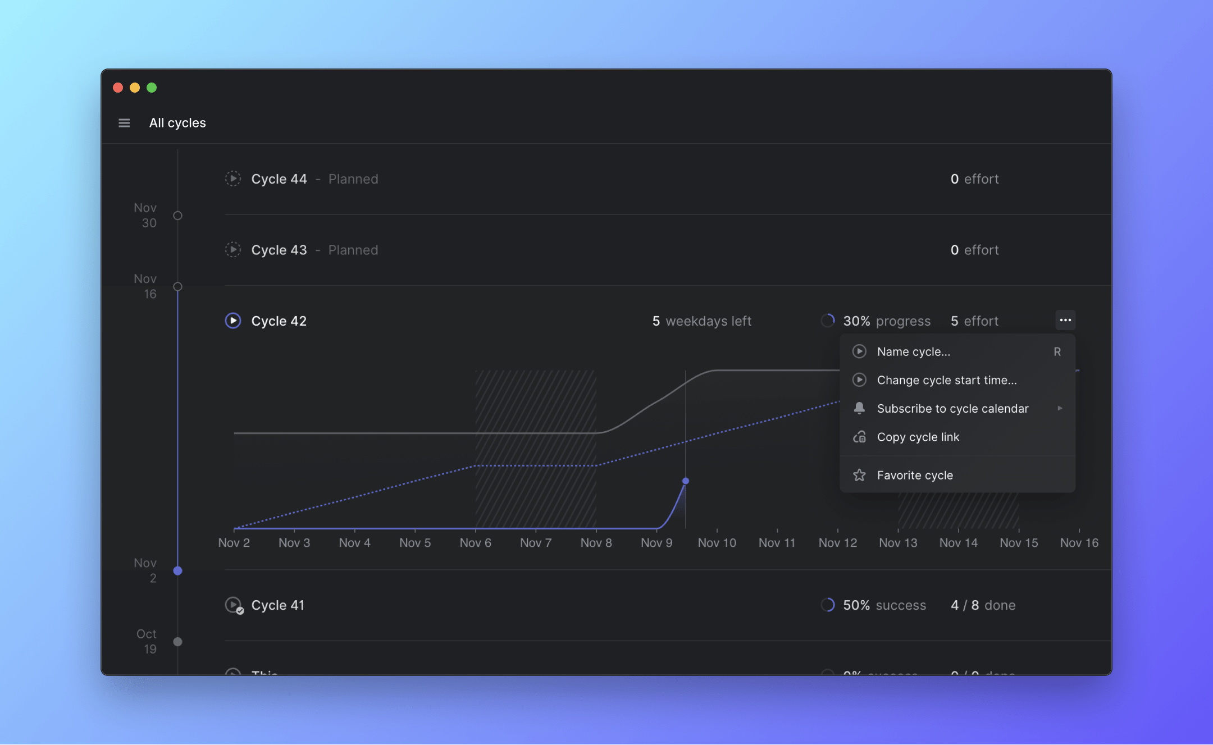Click the completed Cycle 41 icon
Screen dimensions: 1213x745
coord(234,605)
